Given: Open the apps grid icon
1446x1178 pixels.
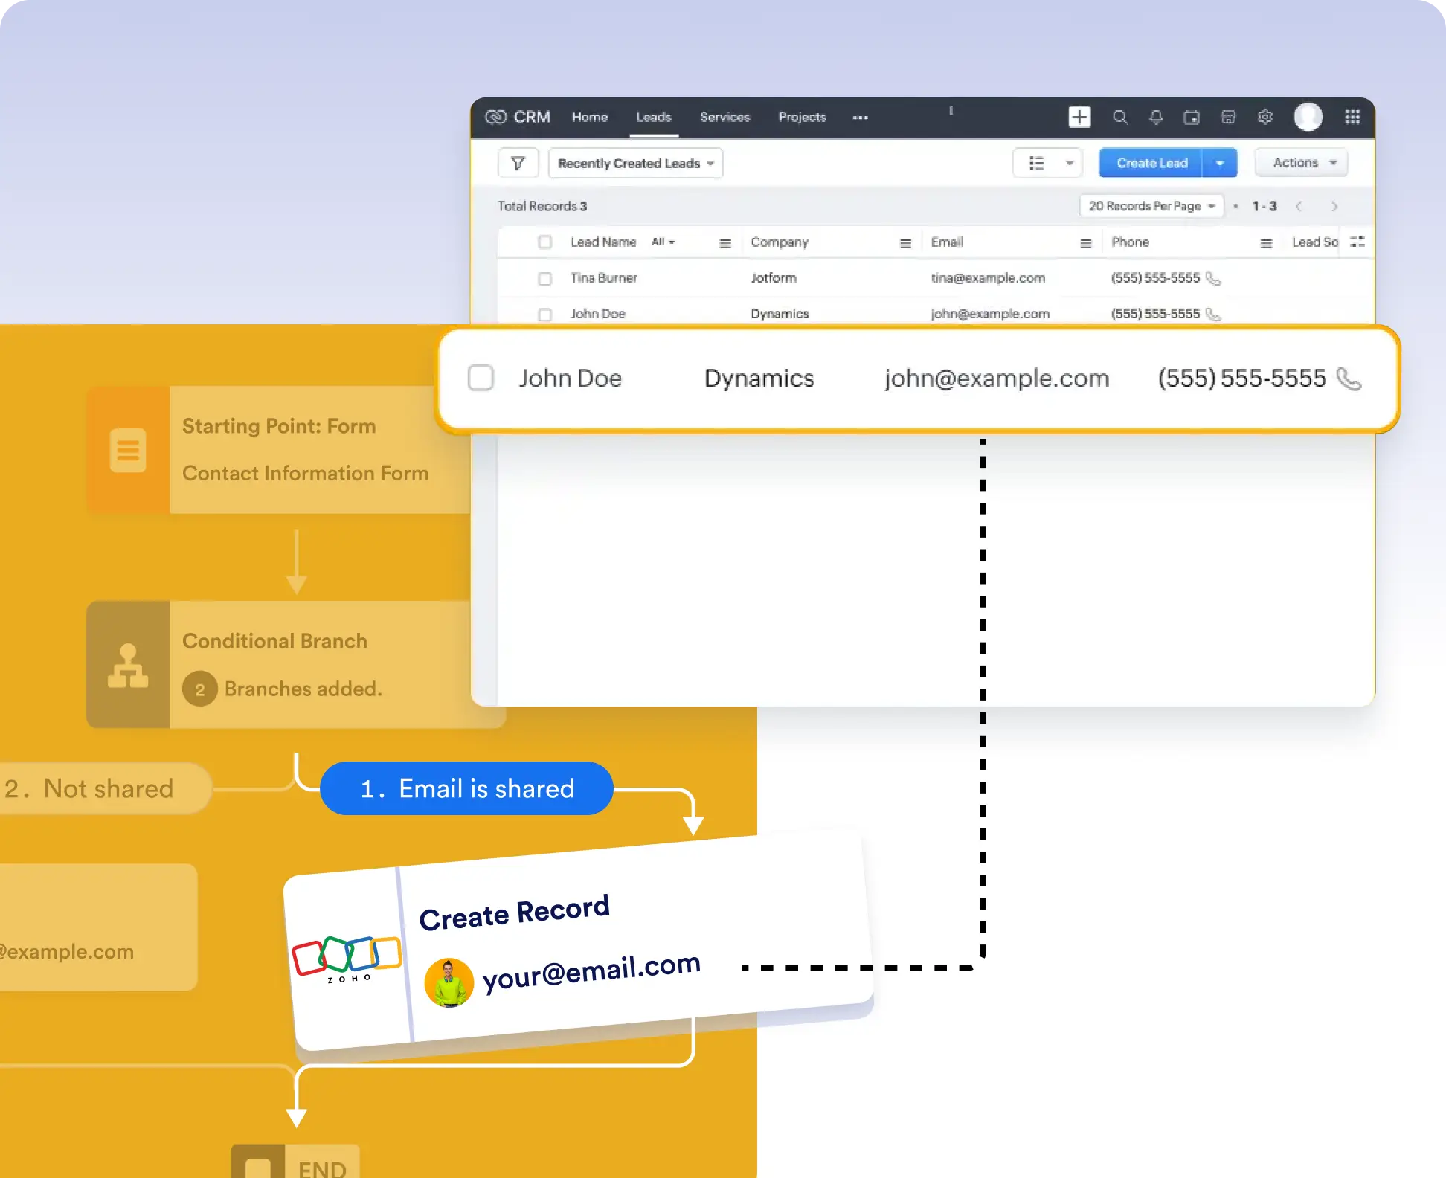Looking at the screenshot, I should [x=1352, y=117].
